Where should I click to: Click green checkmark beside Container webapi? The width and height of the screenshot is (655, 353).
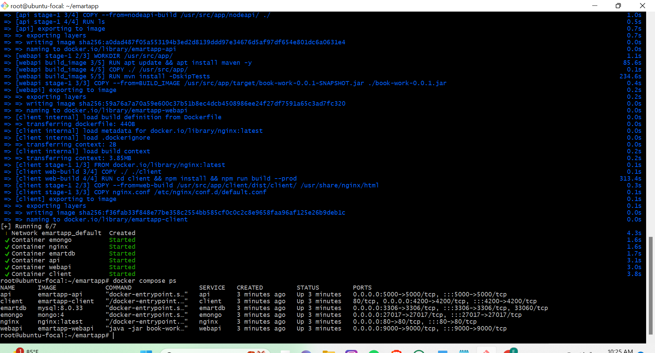point(7,267)
